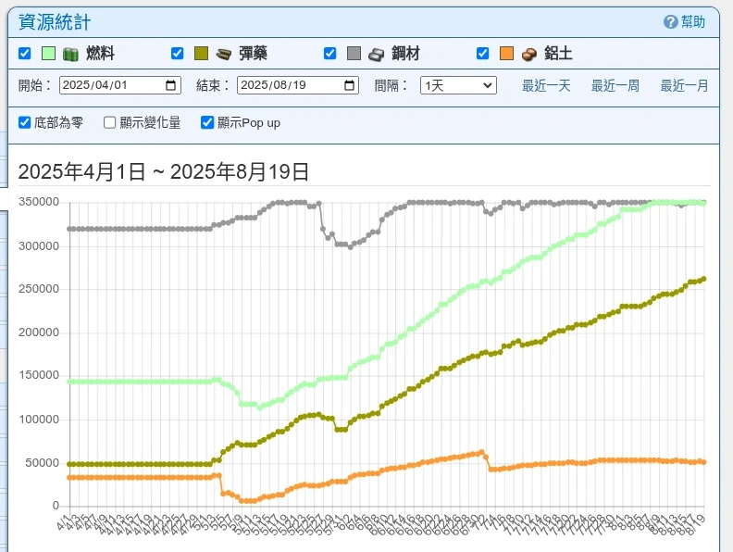Click the 100000 y-axis label
Screen dimensions: 733x552
tap(39, 420)
